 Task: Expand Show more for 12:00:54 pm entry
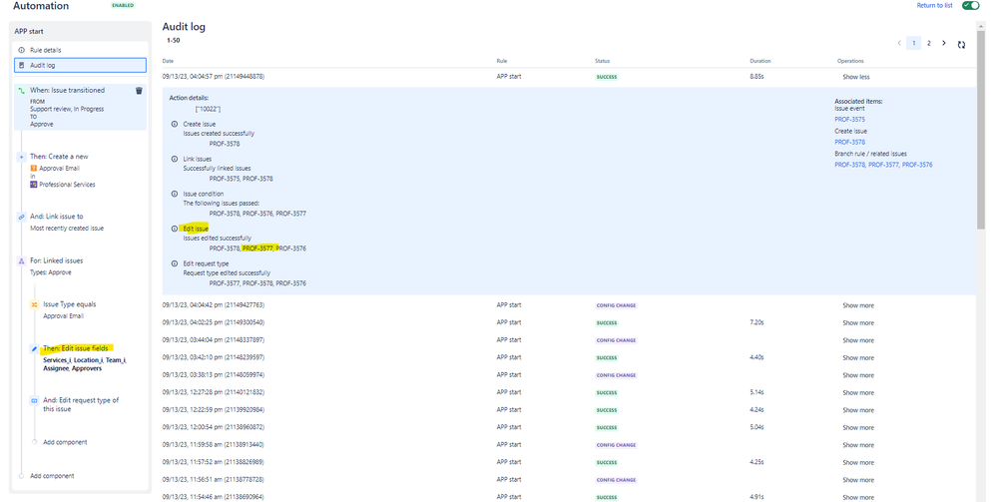(858, 427)
